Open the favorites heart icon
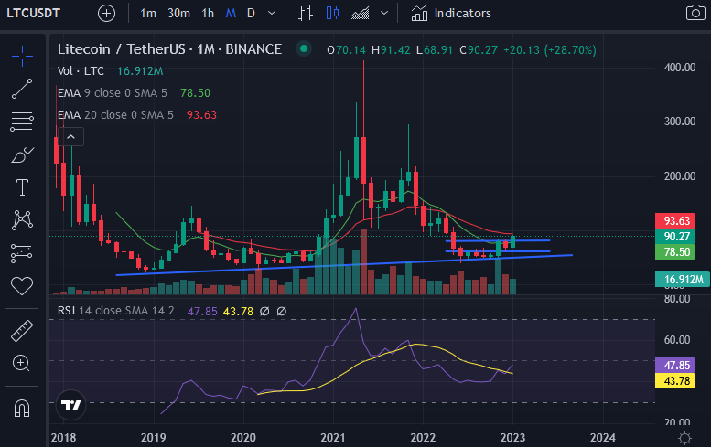Screen dimensions: 711x447 22,286
